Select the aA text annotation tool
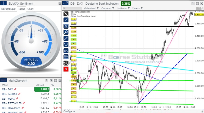The image size is (204, 113). click(x=66, y=51)
